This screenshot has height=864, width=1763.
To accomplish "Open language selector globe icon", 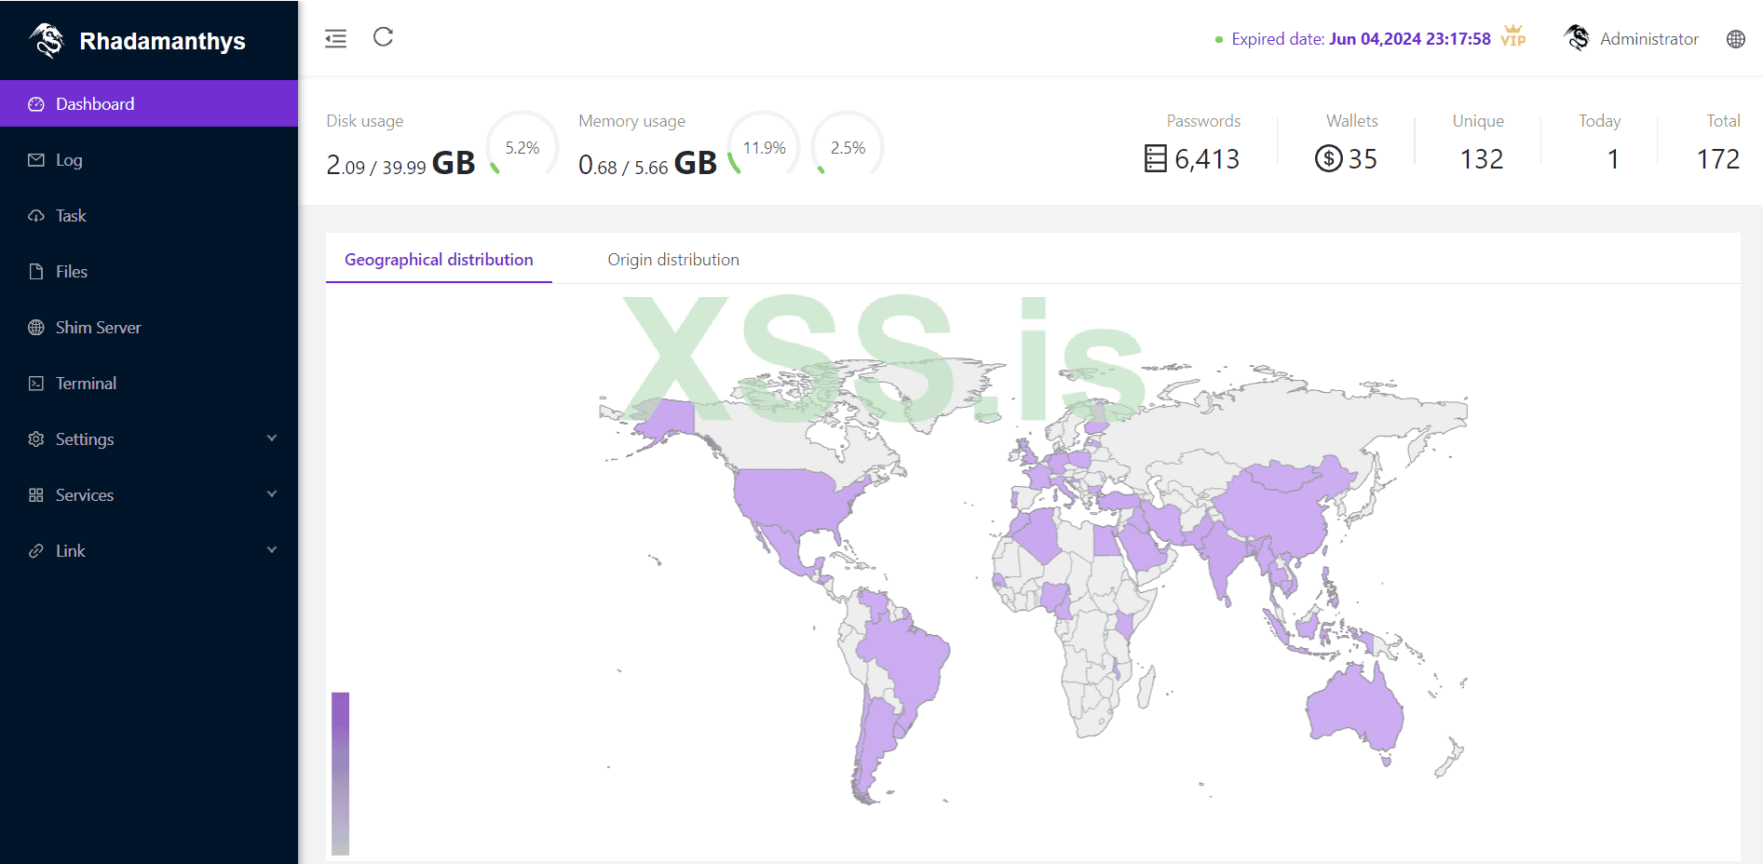I will [1736, 39].
